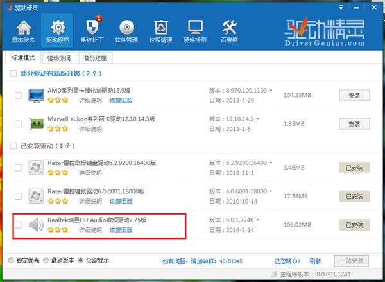Viewport: 385px width, 282px height.
Task: Open 系统补丁 shield icon
Action: coord(91,28)
